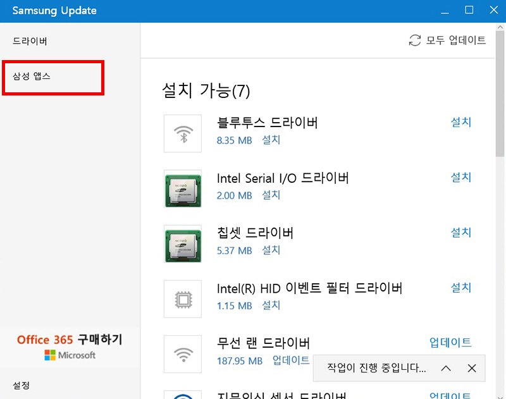Click the 블루투스 드라이버 title text

pos(267,123)
